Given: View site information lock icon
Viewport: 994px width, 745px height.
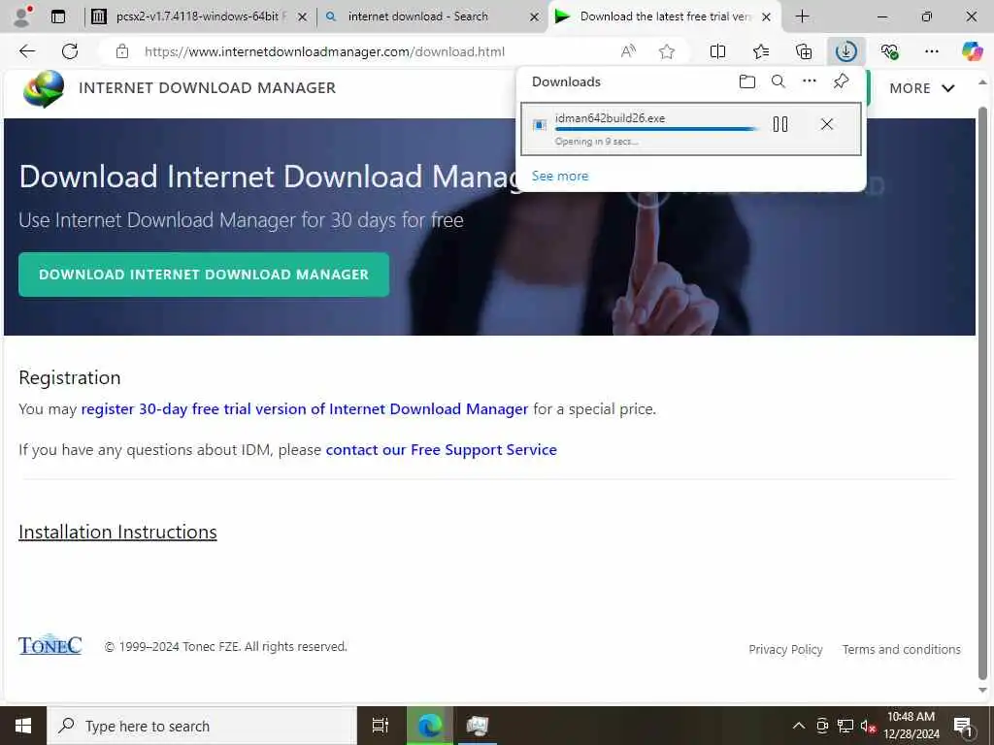Looking at the screenshot, I should 121,51.
